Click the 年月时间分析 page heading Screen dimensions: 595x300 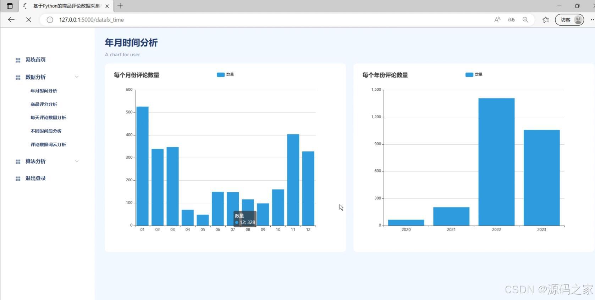tap(131, 43)
